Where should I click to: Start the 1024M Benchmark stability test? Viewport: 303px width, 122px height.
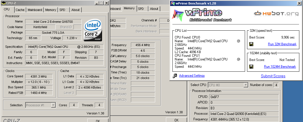(280, 67)
